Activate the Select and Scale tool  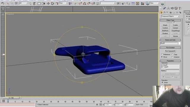click(x=57, y=4)
